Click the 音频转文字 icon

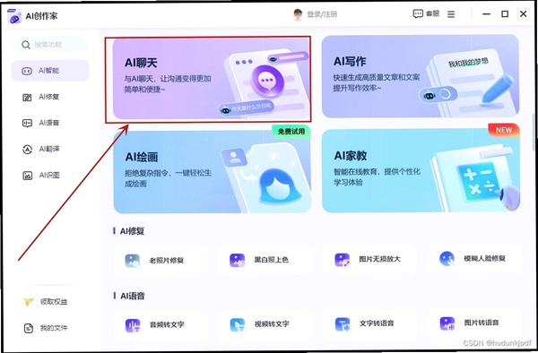coord(133,325)
